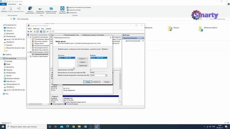Expand Просмотр событий tree node
Screen dimensions: 230x129
pyautogui.click(x=31, y=42)
